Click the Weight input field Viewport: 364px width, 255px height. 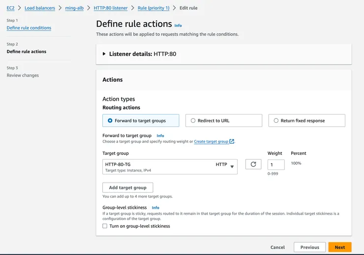click(x=275, y=165)
